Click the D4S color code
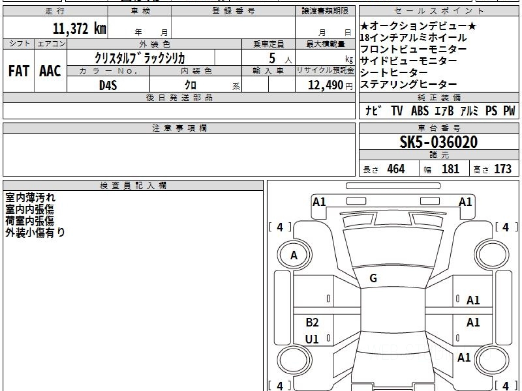The width and height of the screenshot is (522, 391). (x=108, y=85)
